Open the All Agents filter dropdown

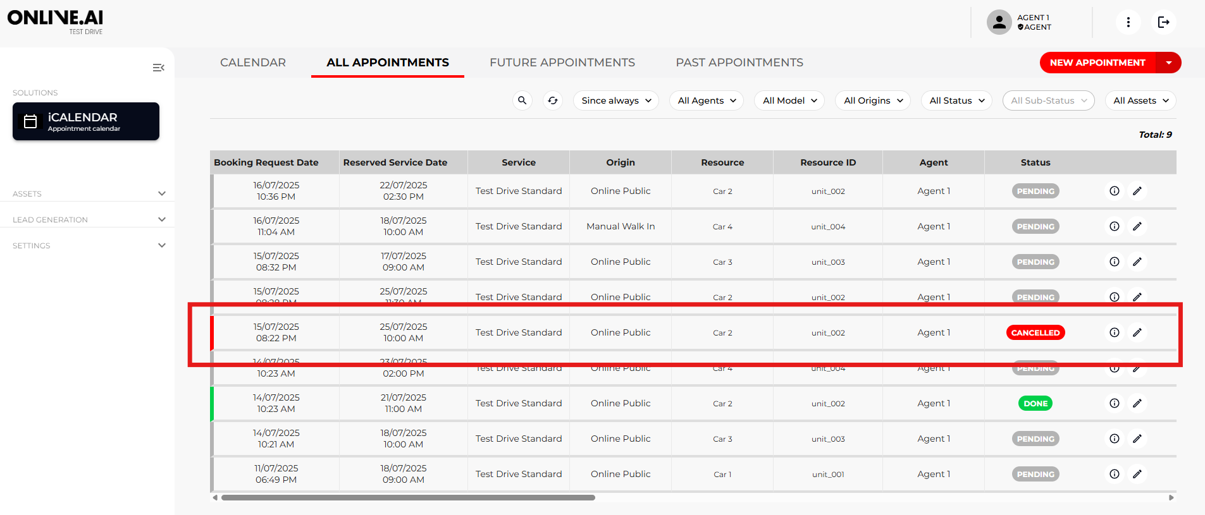point(706,100)
